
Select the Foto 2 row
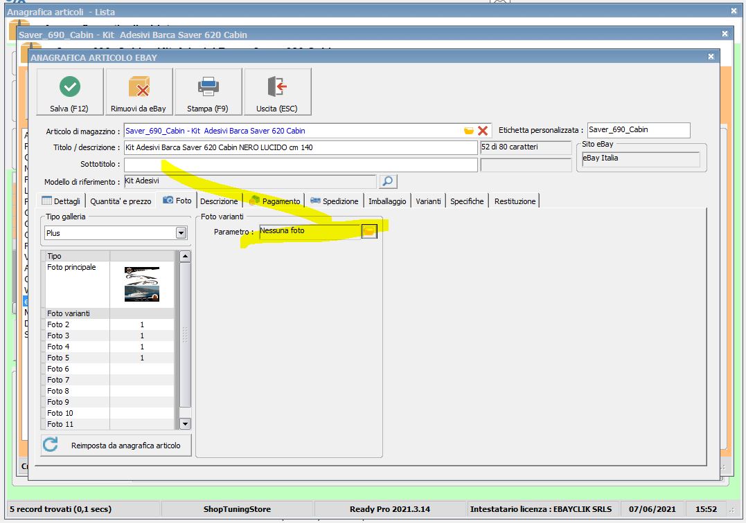110,324
